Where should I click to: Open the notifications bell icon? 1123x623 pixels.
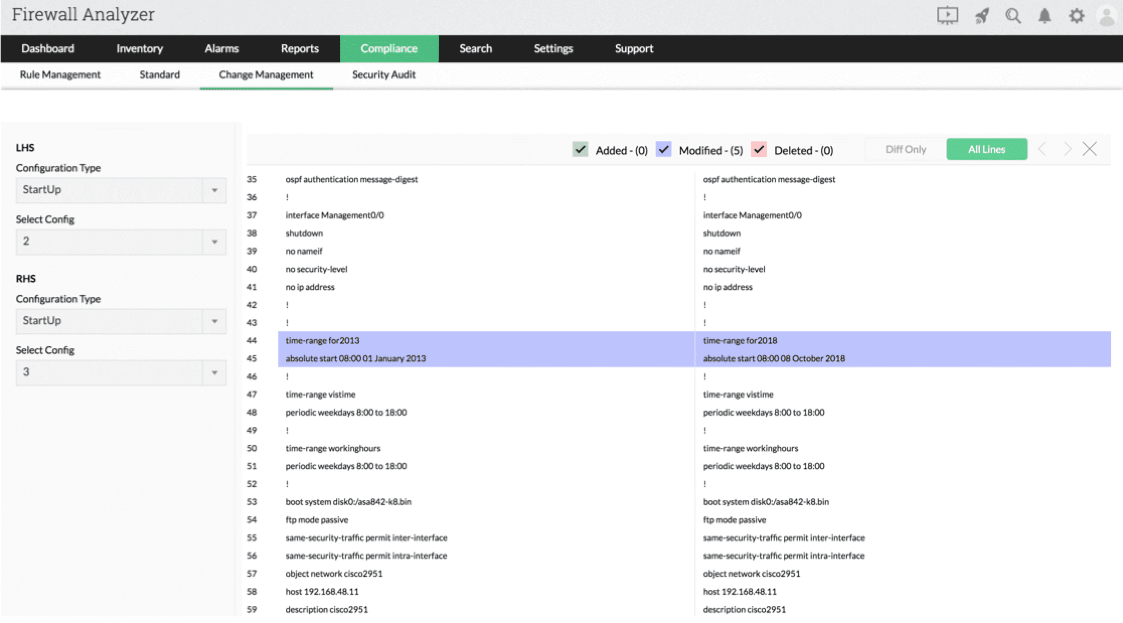1045,16
